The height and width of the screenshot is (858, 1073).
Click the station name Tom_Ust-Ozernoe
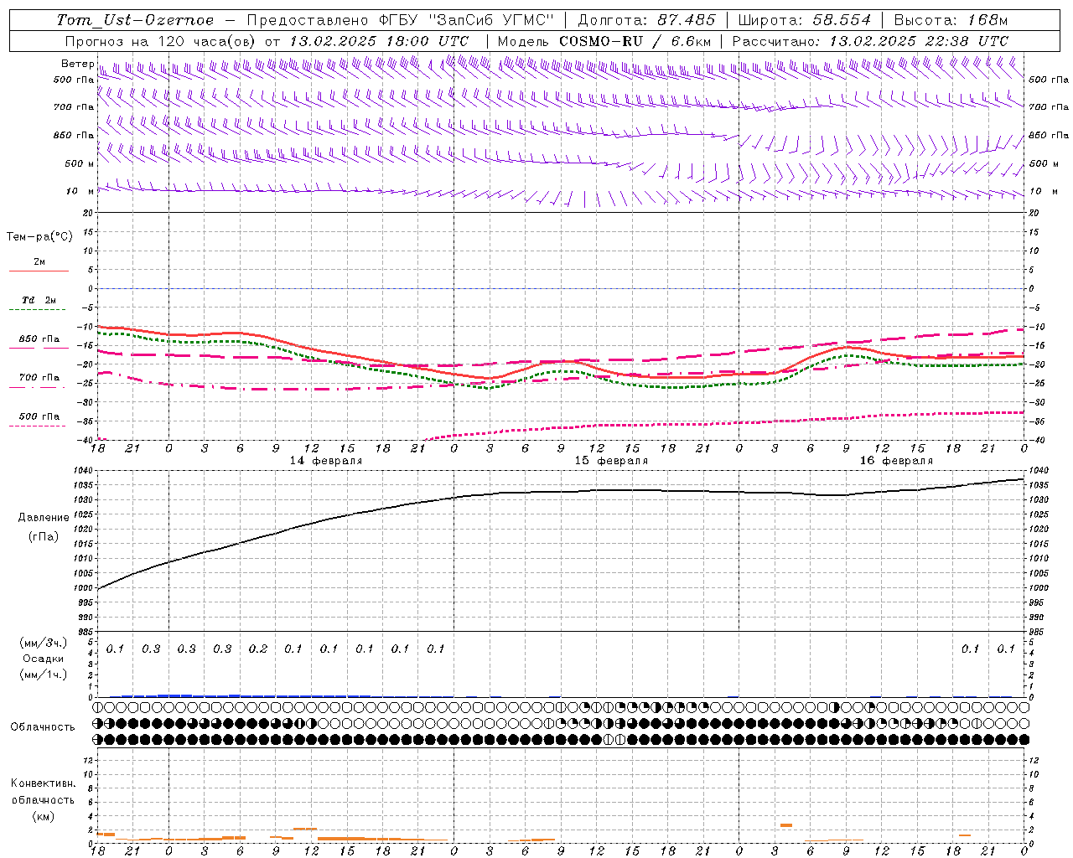click(135, 20)
